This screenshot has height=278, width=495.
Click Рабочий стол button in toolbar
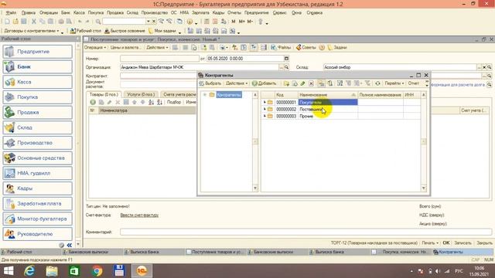86,31
